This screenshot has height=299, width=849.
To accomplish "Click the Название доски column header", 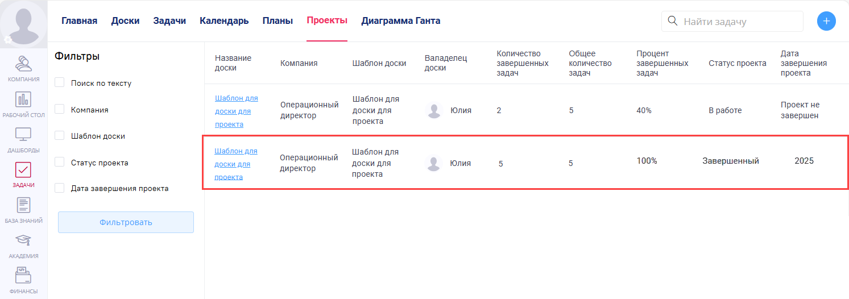I will click(x=233, y=63).
